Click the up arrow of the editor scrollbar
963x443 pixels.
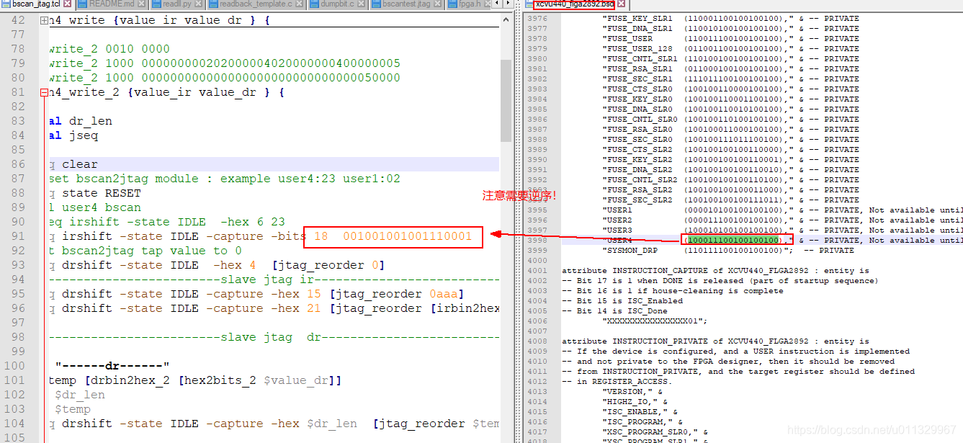(x=506, y=19)
